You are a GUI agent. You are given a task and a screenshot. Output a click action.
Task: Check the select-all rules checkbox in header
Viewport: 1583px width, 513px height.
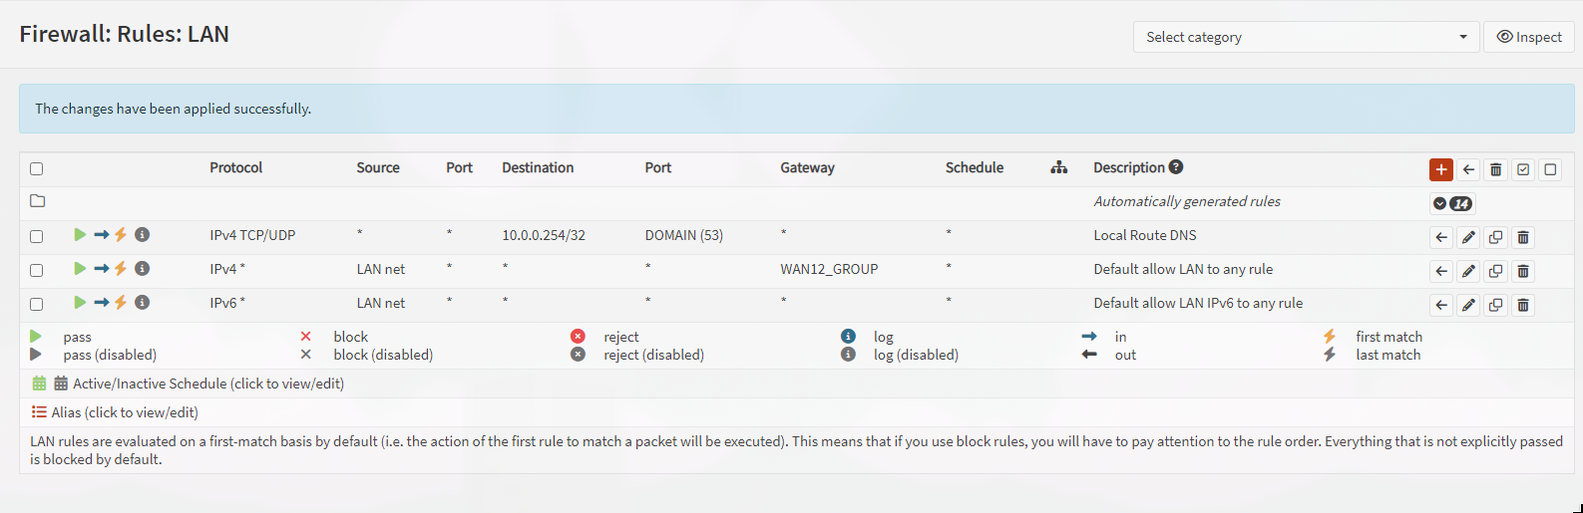[x=37, y=169]
